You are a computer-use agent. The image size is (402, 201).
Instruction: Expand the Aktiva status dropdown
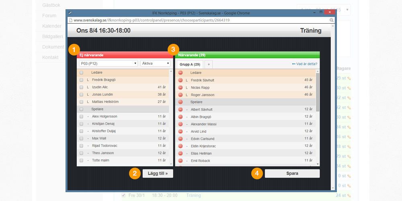point(156,64)
